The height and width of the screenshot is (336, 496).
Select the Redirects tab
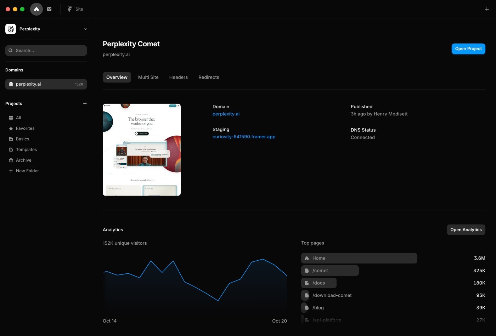click(x=209, y=77)
